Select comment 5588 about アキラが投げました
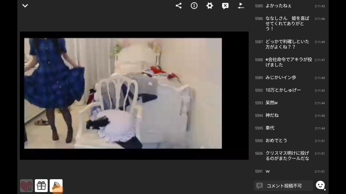The height and width of the screenshot is (194, 346). click(x=290, y=62)
